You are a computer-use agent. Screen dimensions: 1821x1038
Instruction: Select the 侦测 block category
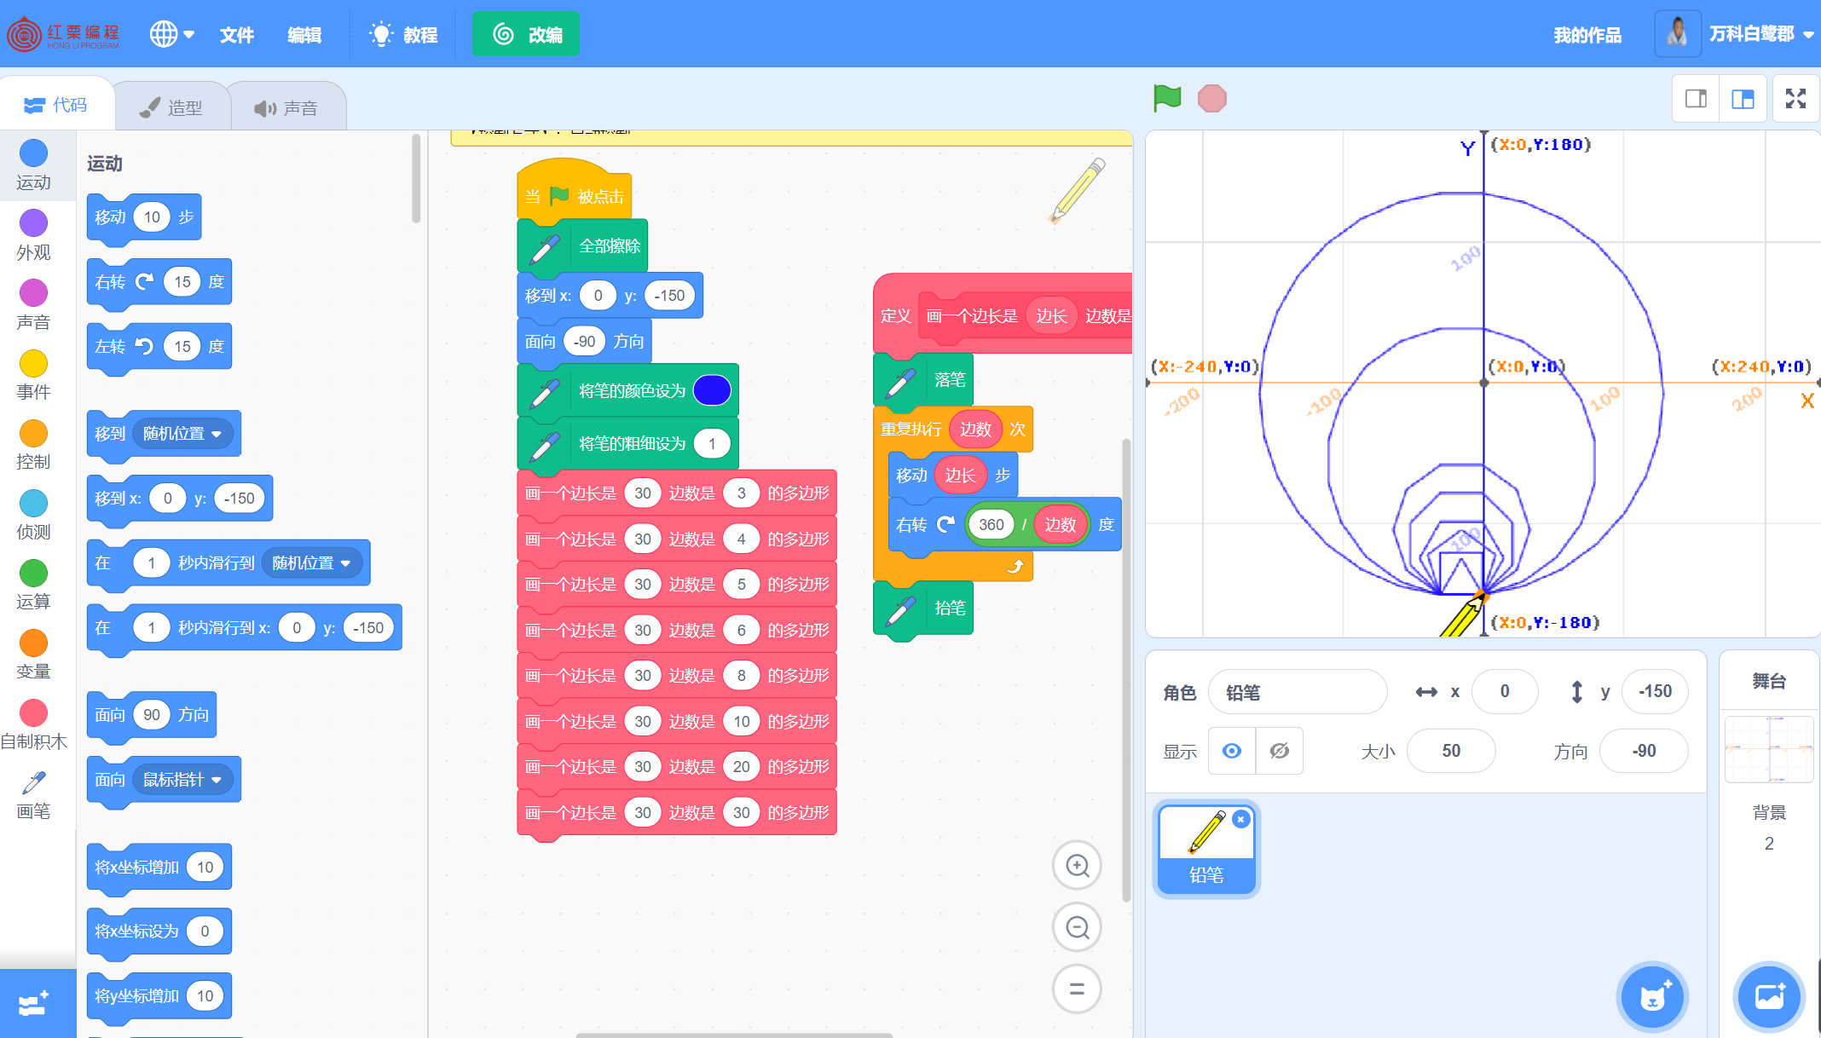(x=34, y=515)
